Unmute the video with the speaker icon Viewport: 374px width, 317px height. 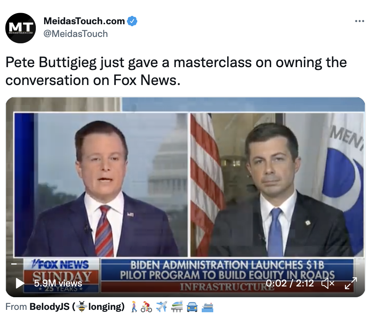[x=328, y=283]
